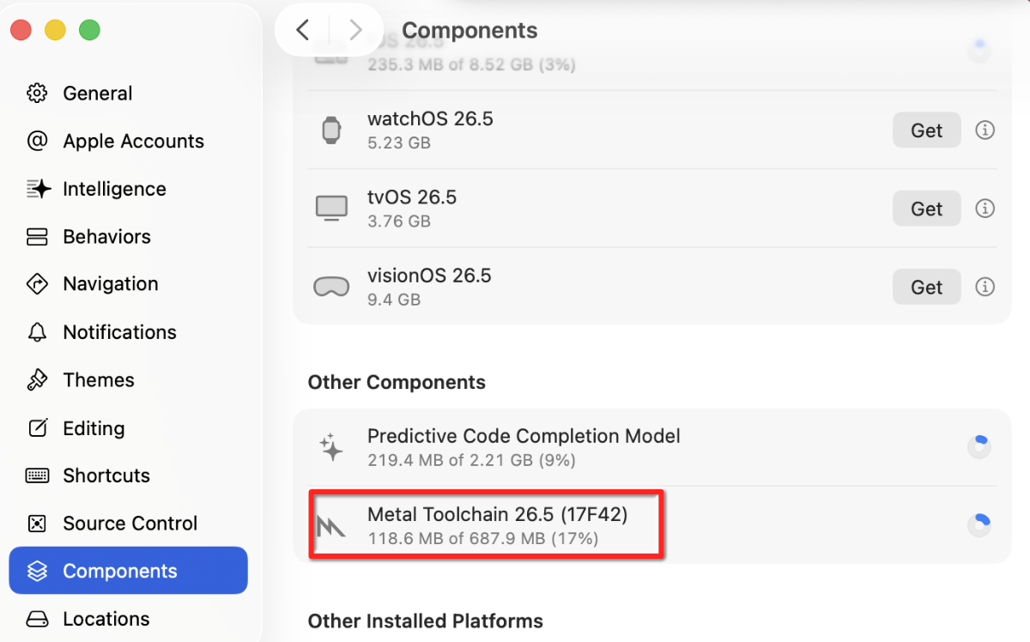Select the Components sidebar item
Image resolution: width=1030 pixels, height=642 pixels.
click(x=129, y=571)
